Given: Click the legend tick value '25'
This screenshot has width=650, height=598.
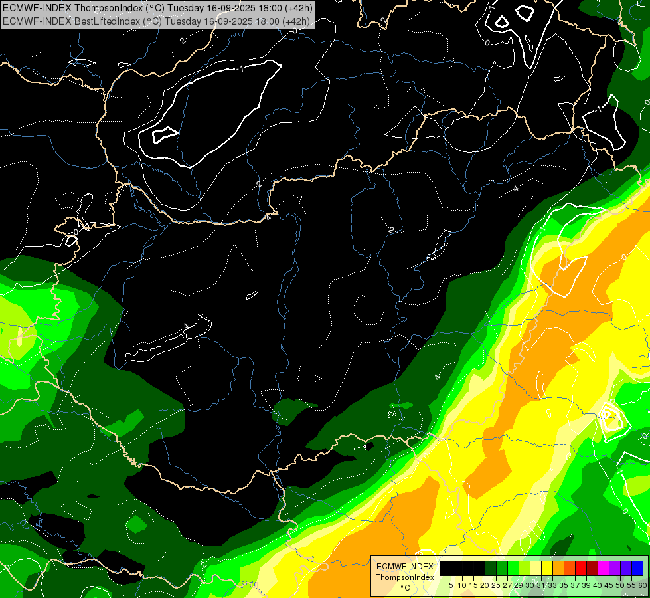Looking at the screenshot, I should coord(496,585).
